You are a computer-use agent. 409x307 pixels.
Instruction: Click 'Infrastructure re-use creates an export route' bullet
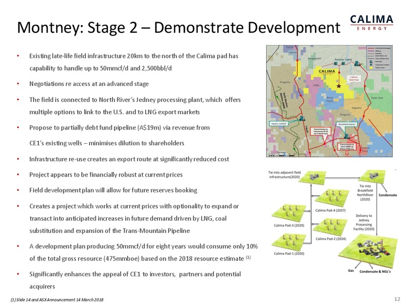click(129, 159)
